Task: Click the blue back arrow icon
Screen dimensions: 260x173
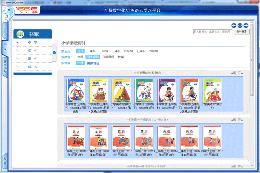Action: tap(234, 26)
